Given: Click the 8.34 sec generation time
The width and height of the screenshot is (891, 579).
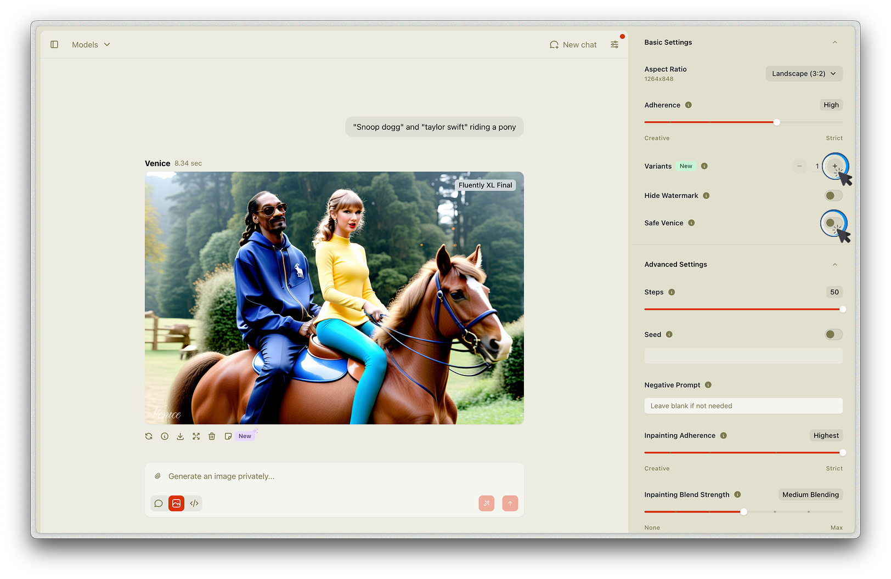Looking at the screenshot, I should [188, 163].
